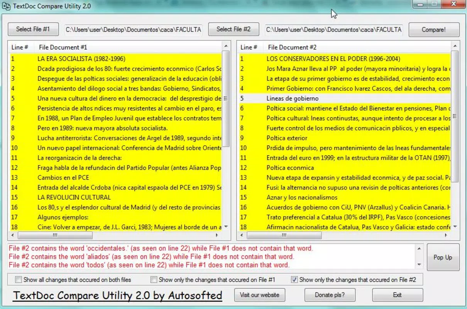Select row 'Pero en 1989: nueva mayora absoluta socialista.'
Screen dimensions: 467x309
(115, 128)
